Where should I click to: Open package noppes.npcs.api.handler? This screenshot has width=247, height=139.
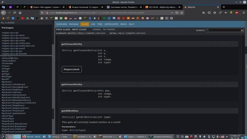(14, 54)
